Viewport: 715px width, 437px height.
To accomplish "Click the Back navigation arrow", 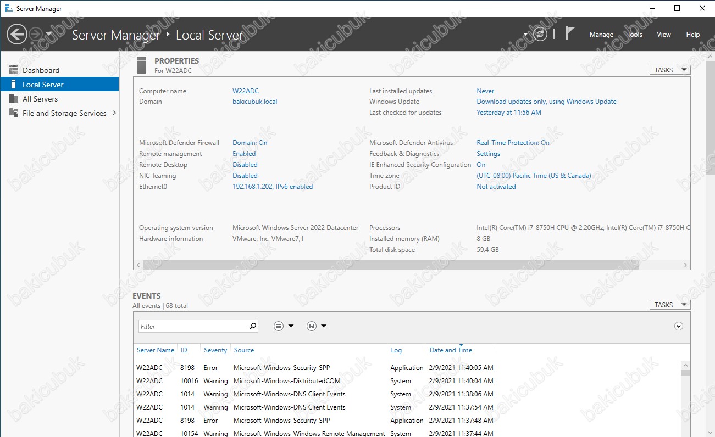I will (16, 35).
